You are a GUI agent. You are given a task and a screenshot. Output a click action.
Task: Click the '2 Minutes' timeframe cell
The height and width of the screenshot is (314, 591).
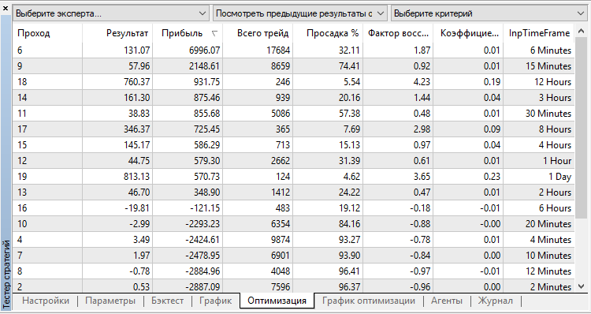click(x=551, y=287)
